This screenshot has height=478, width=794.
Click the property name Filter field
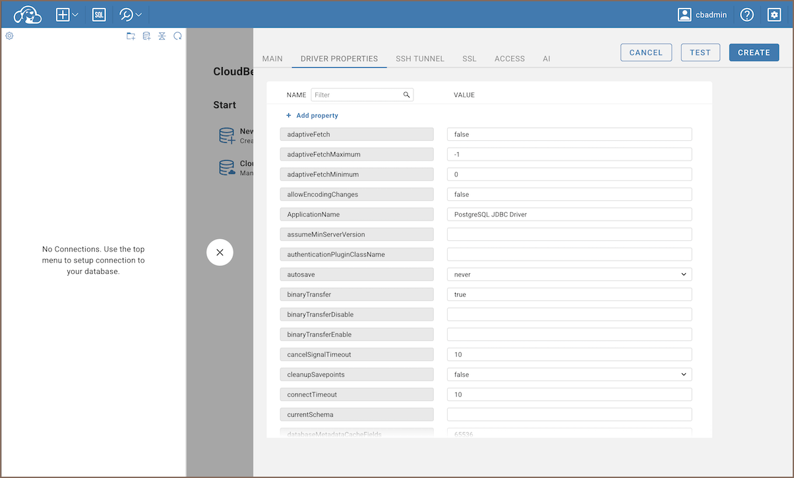pyautogui.click(x=357, y=95)
